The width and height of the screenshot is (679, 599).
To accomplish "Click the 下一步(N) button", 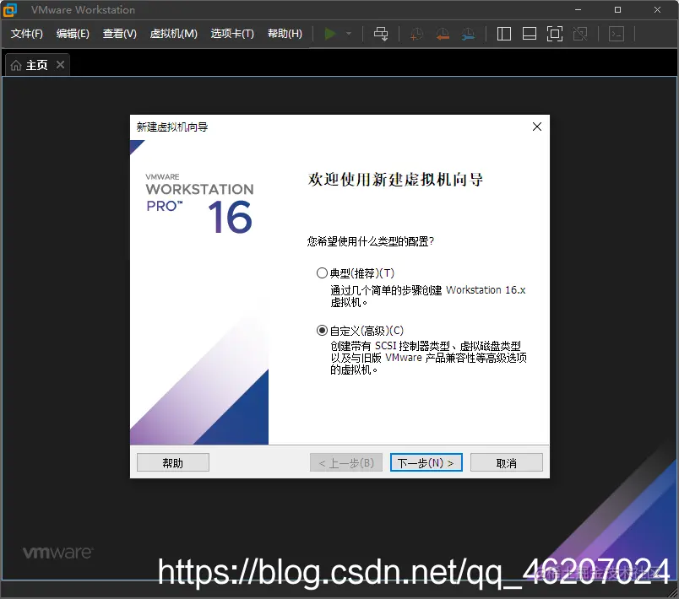I will pos(426,462).
